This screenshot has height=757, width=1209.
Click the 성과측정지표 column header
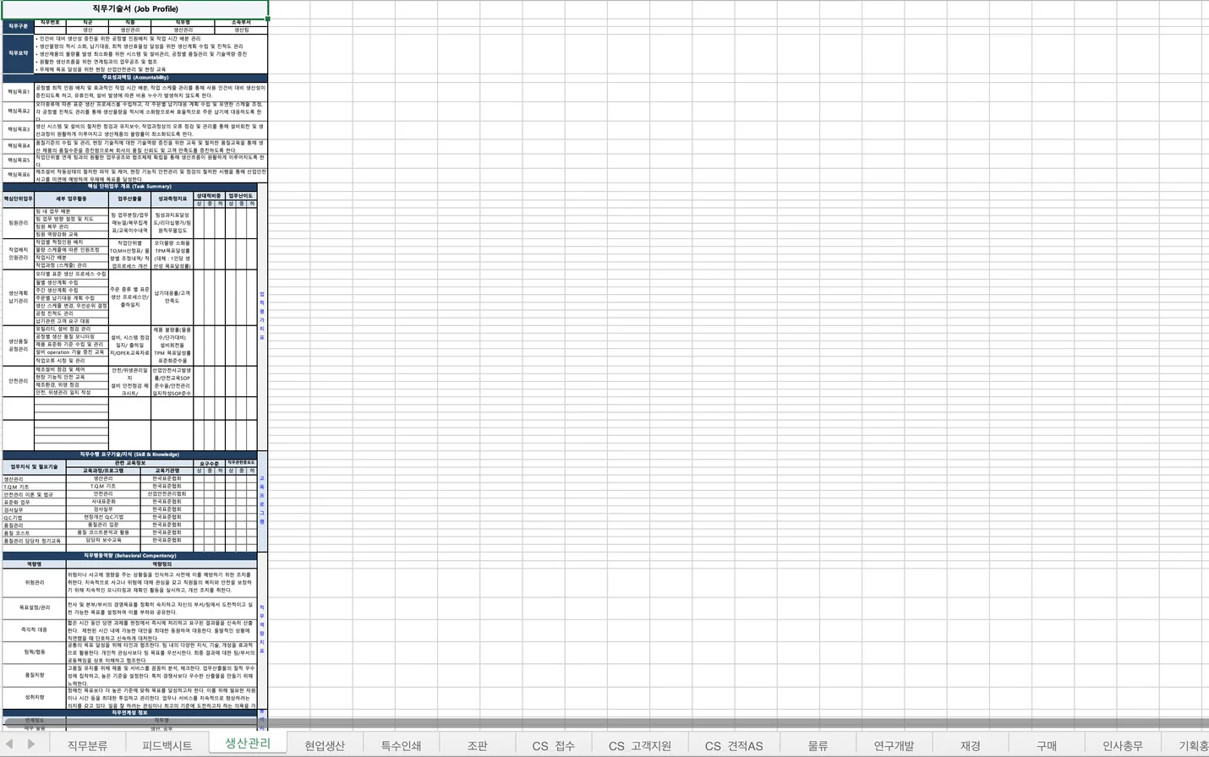pos(172,199)
